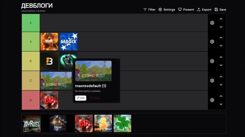Select the yellow B tier label
This screenshot has width=245, height=137.
31,61
